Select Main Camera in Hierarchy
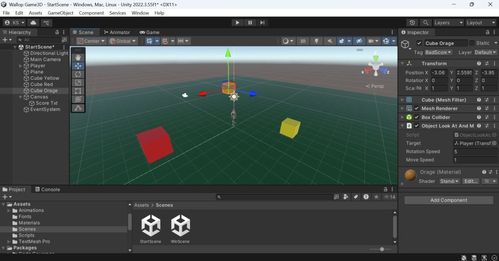The width and height of the screenshot is (499, 261). click(45, 59)
